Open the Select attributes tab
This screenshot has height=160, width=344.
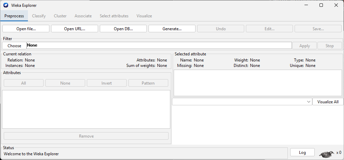point(114,16)
